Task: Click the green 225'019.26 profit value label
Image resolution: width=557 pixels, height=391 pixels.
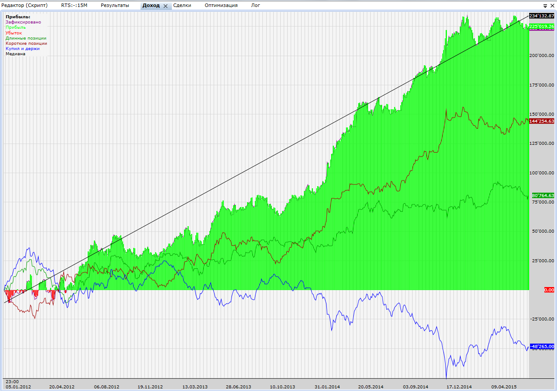Action: tap(542, 27)
